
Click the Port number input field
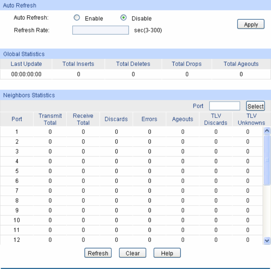tap(225, 106)
